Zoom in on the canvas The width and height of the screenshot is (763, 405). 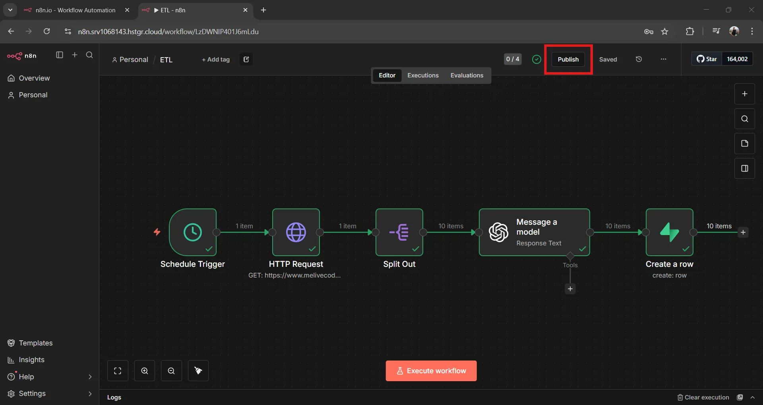tap(144, 370)
